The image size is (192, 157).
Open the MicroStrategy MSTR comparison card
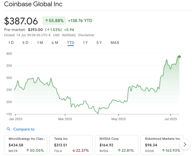pyautogui.click(x=26, y=145)
